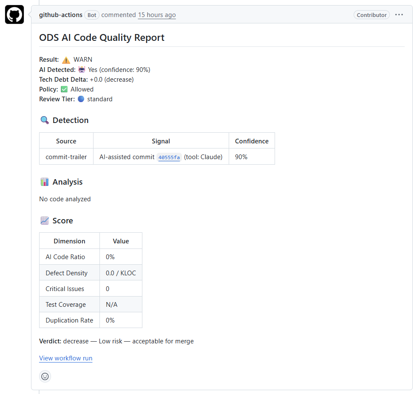Viewport: 417px width, 394px height.
Task: Click the 'Tech Debt Delta' line
Action: [x=86, y=79]
